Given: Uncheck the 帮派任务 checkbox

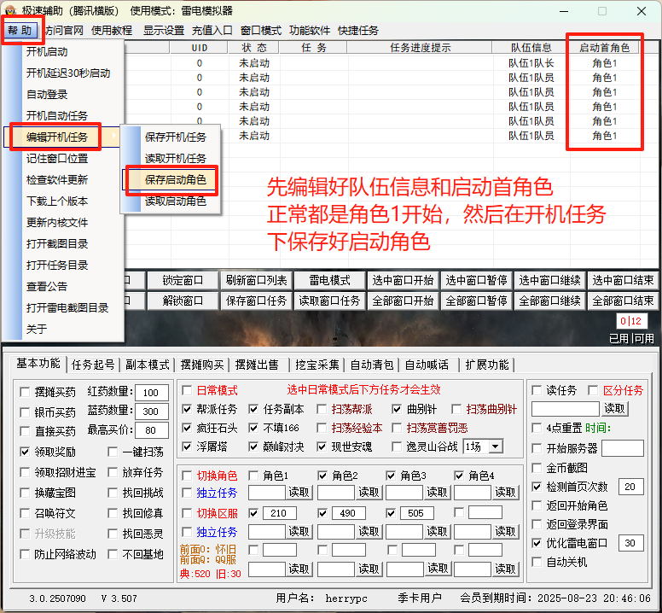Looking at the screenshot, I should tap(187, 409).
